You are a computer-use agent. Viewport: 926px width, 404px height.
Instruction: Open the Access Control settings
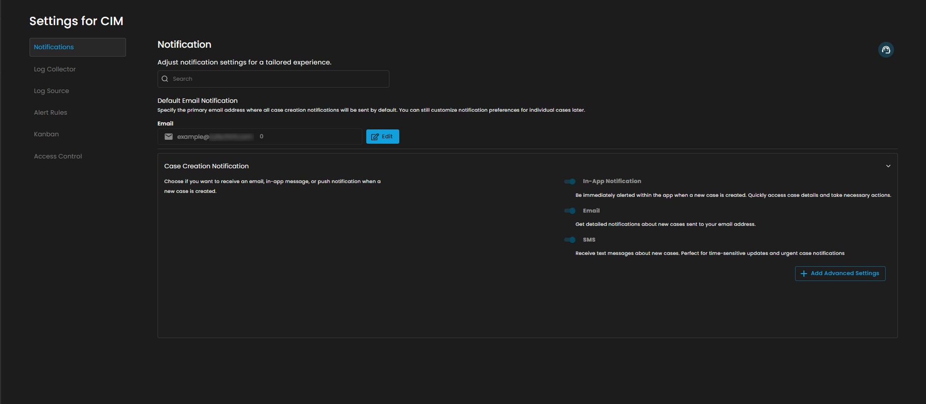point(58,156)
